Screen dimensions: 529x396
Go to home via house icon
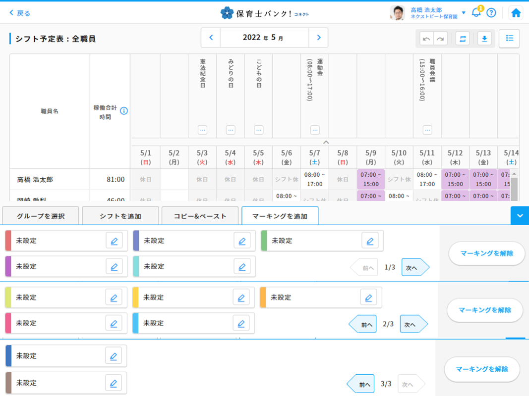(516, 13)
